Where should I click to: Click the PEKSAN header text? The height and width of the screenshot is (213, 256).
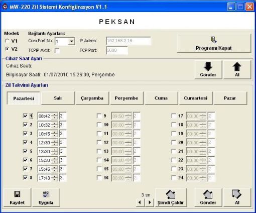tap(117, 22)
